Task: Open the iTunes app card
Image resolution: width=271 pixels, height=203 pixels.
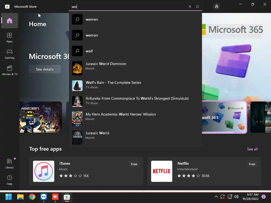Action: coord(86,171)
